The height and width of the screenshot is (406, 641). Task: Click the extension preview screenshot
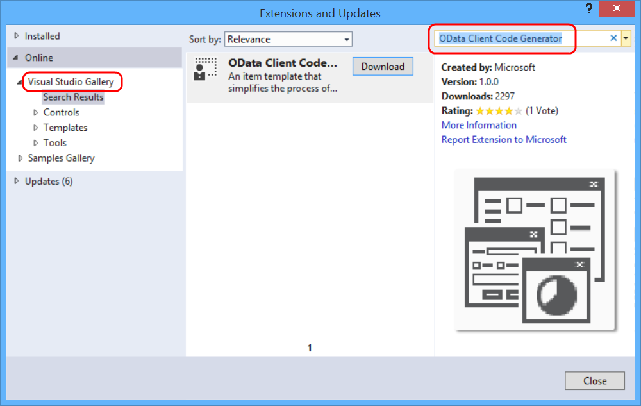(x=537, y=250)
